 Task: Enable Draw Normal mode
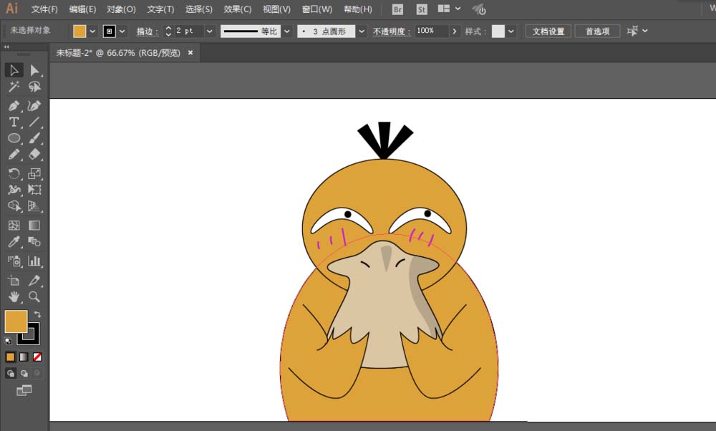(x=11, y=374)
